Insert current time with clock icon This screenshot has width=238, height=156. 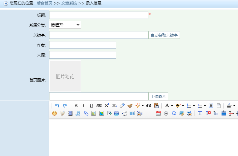pyautogui.click(x=166, y=113)
